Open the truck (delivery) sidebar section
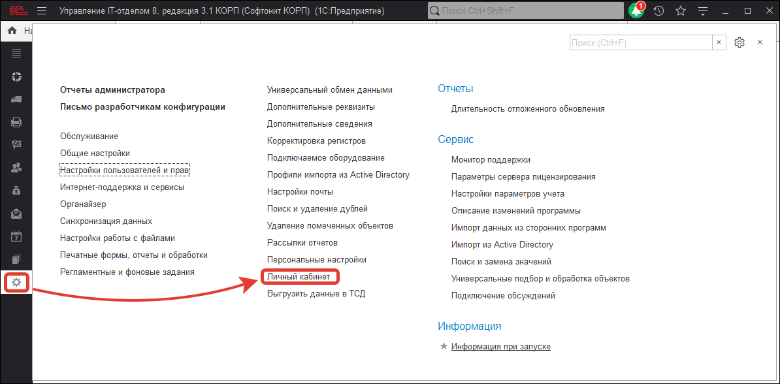 pos(16,99)
